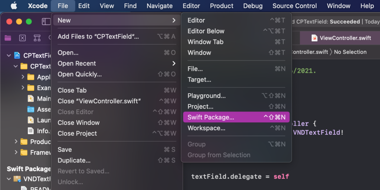
Task: Click the CPTextField project blueprint icon
Action: 17,55
